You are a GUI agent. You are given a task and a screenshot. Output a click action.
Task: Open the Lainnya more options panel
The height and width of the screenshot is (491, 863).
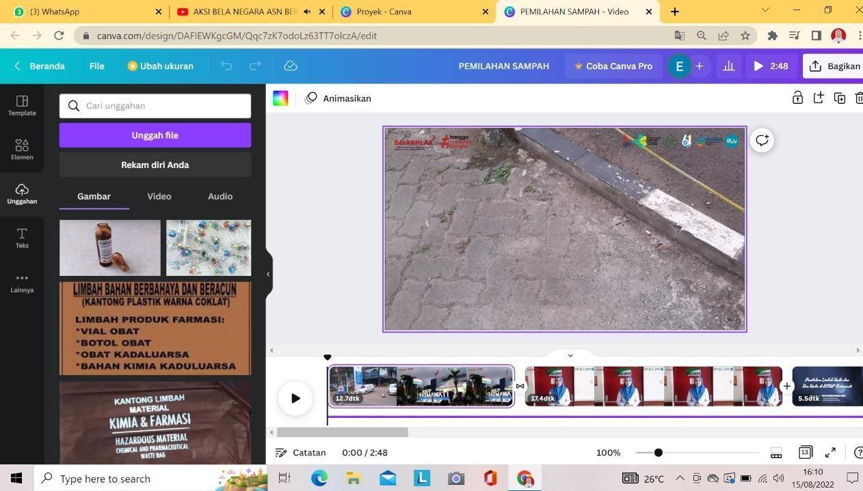[x=22, y=283]
